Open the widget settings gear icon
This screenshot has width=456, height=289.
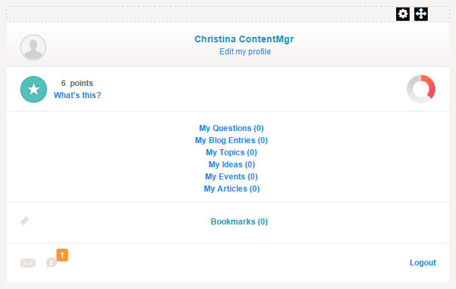[403, 13]
